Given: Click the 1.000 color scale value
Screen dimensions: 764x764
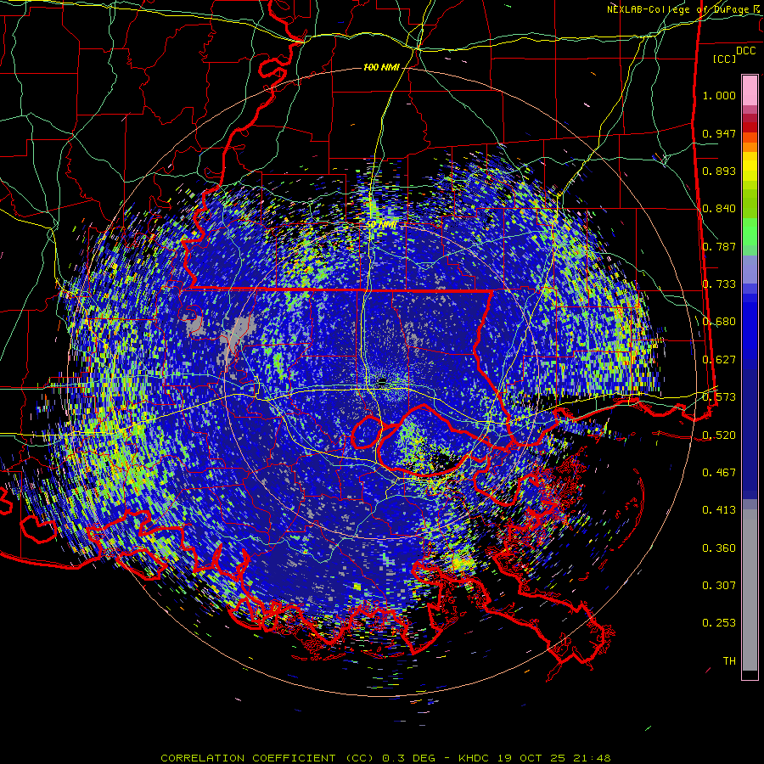Looking at the screenshot, I should (719, 95).
